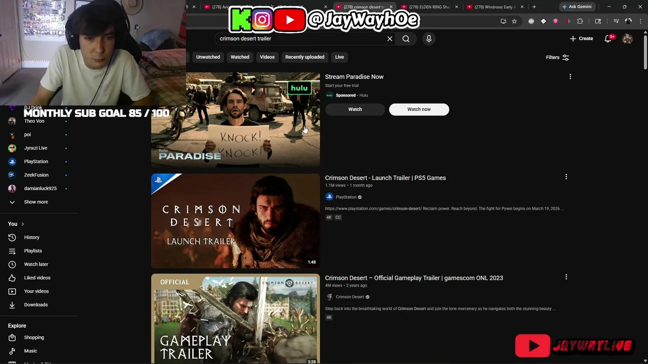Click the Watch now button
This screenshot has width=648, height=364.
pyautogui.click(x=419, y=109)
